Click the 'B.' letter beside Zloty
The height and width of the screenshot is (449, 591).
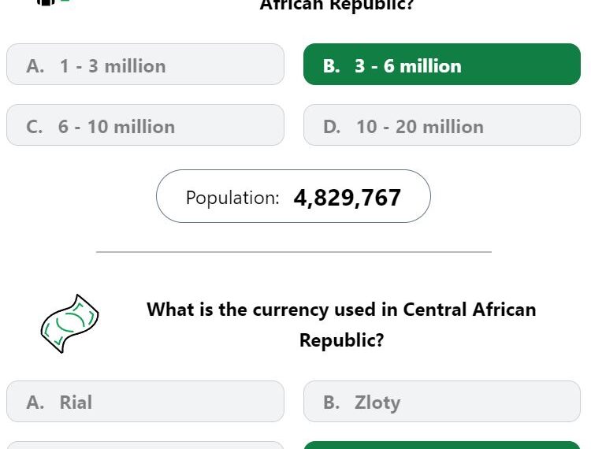point(331,403)
